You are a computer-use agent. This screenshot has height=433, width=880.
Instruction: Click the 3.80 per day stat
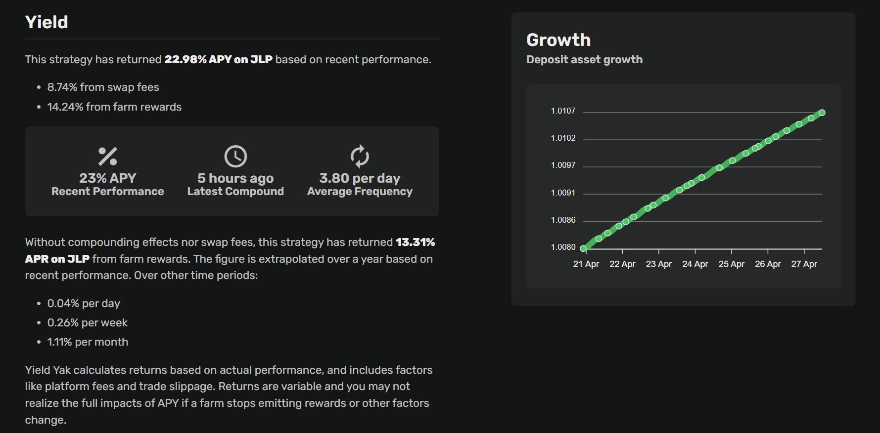coord(360,178)
